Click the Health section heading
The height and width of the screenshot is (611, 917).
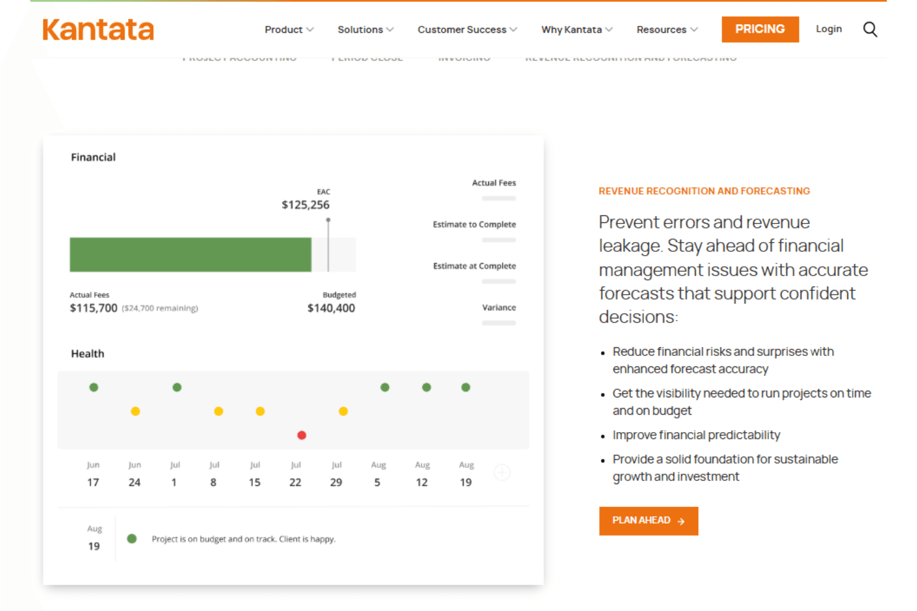[x=87, y=353]
